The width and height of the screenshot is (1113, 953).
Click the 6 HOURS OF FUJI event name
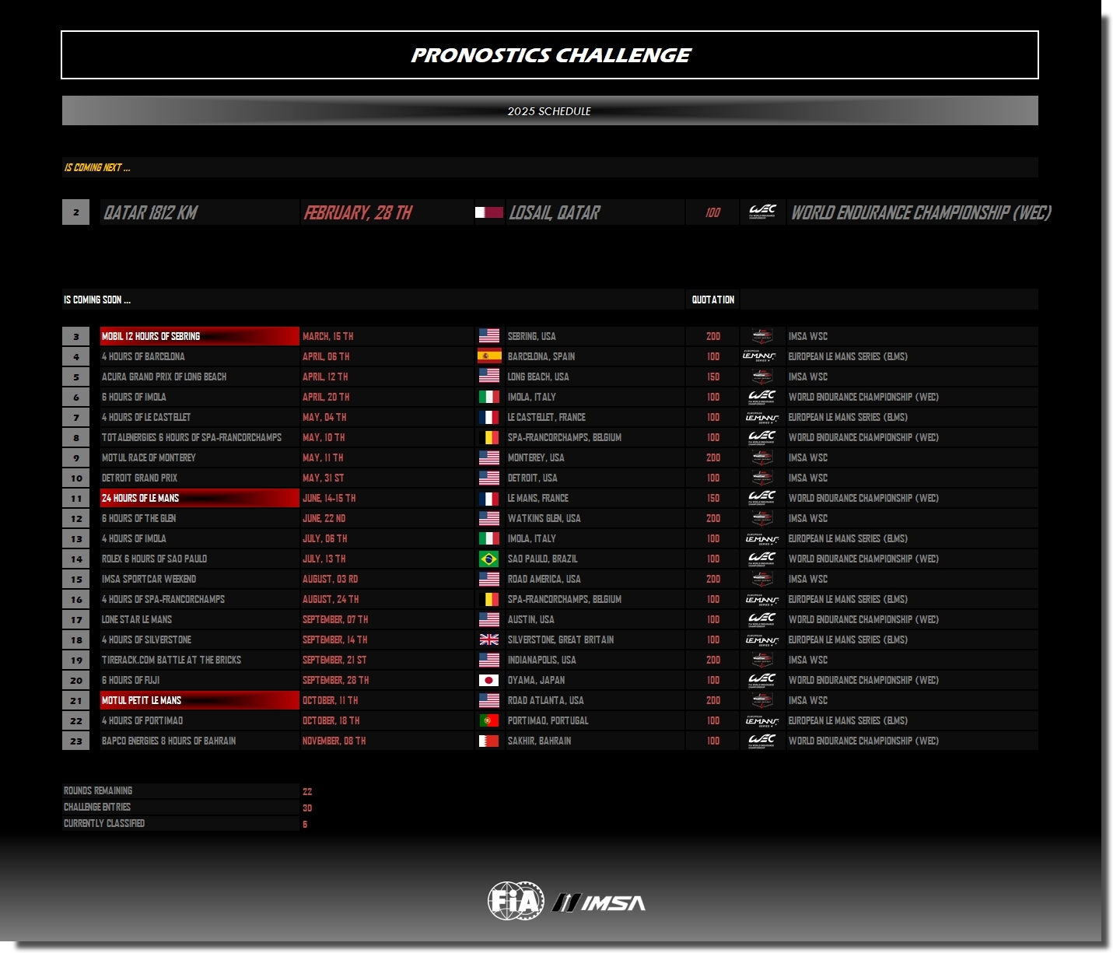click(131, 680)
